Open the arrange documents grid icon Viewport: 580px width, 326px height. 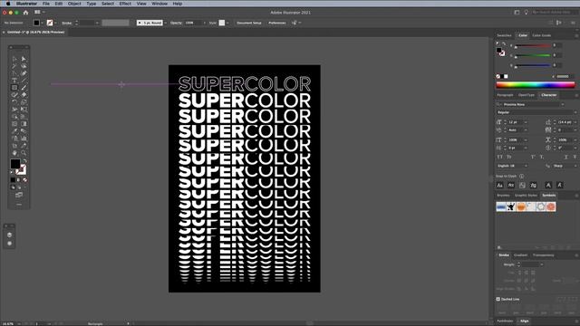coord(37,12)
